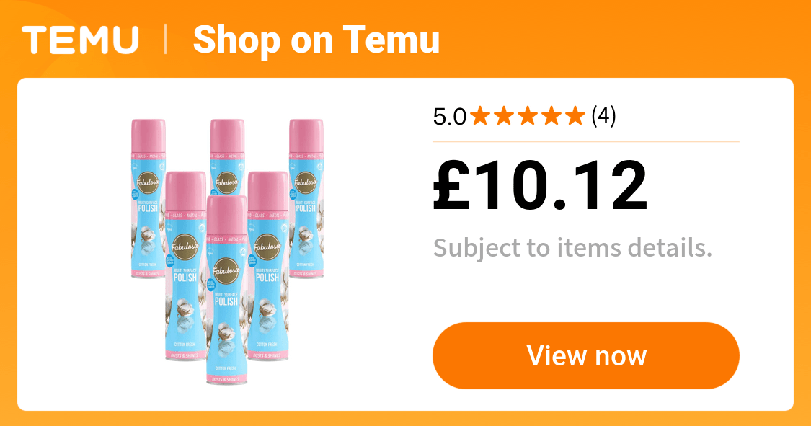Select the fifth rating star

(575, 116)
